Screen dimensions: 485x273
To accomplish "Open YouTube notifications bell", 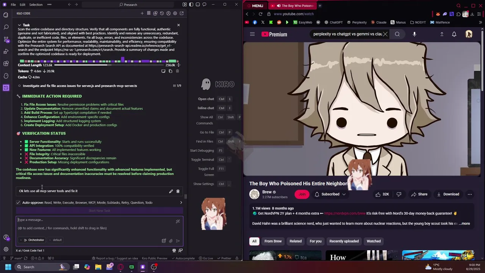I will point(454,34).
